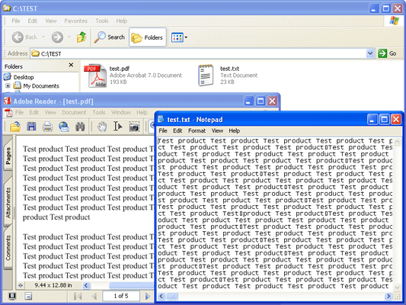
Task: Click the Open folder icon in Adobe Reader
Action: click(x=15, y=127)
